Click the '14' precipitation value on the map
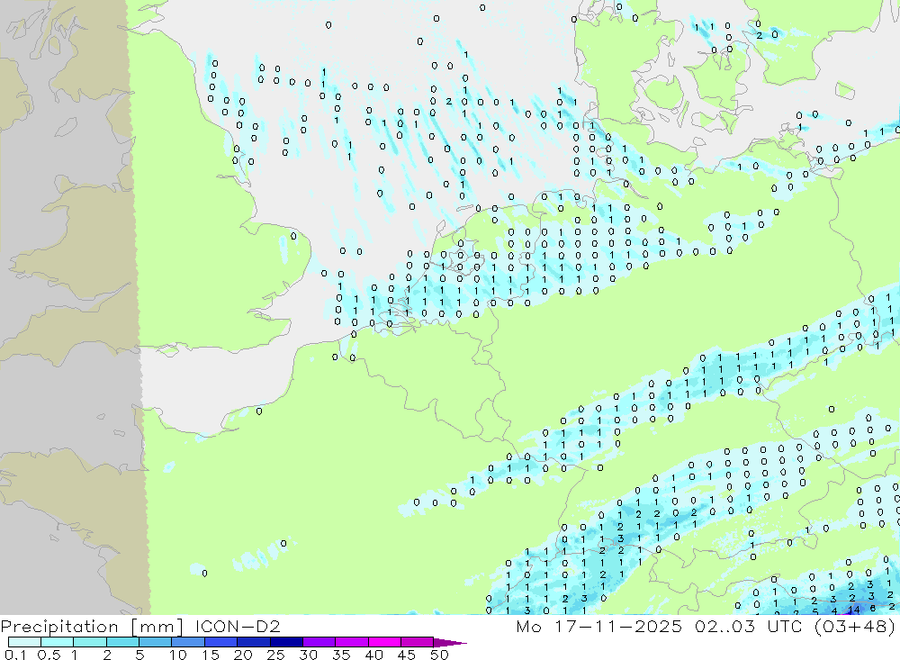The width and height of the screenshot is (900, 660). tap(854, 610)
